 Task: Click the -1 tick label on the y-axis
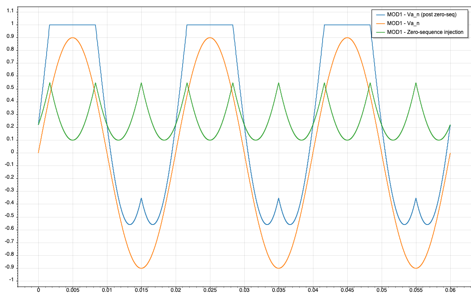click(x=11, y=280)
